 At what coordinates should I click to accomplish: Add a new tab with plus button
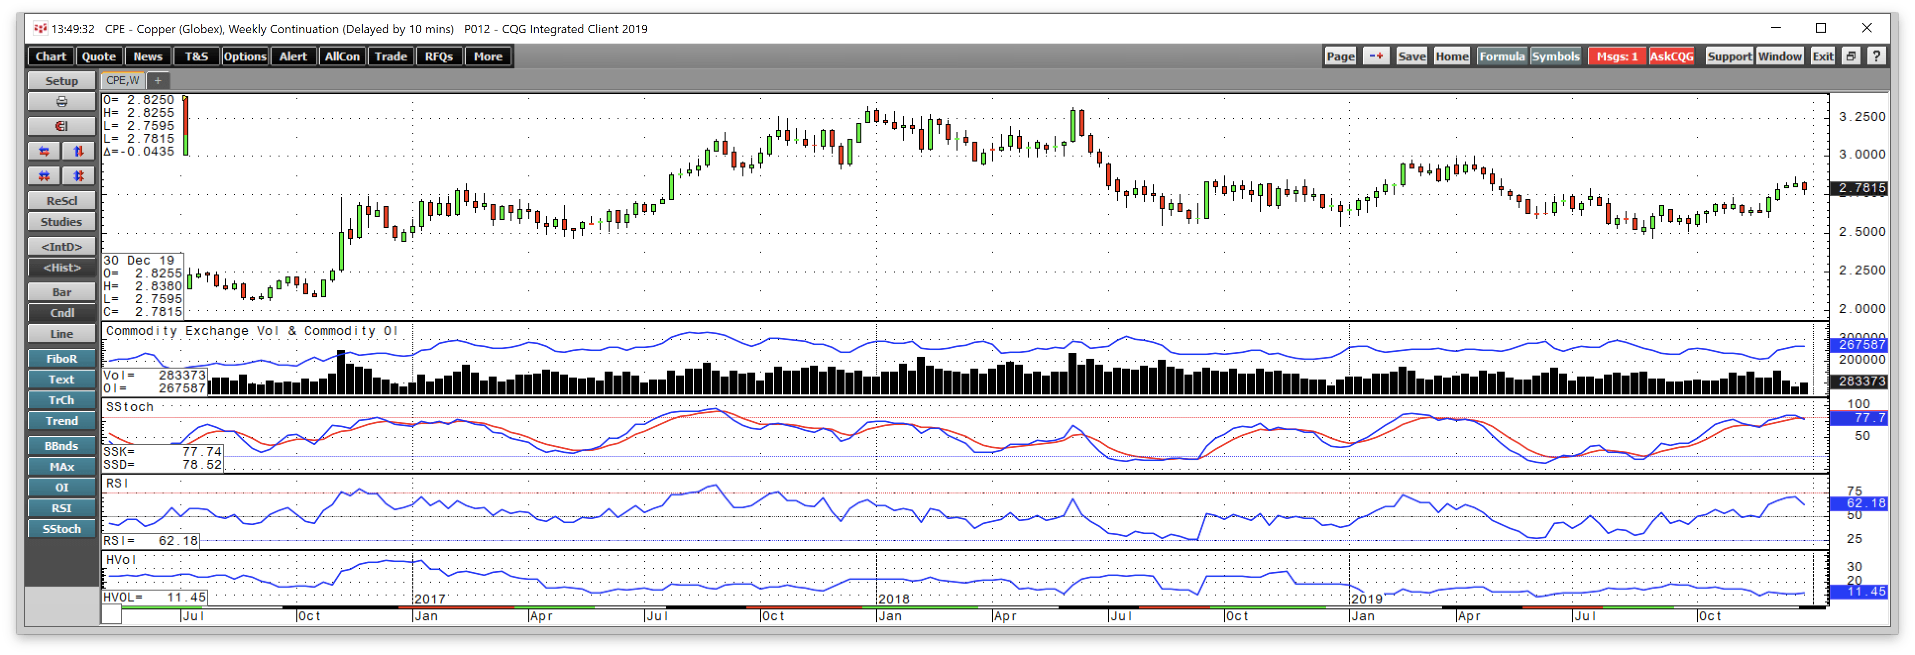click(x=158, y=80)
